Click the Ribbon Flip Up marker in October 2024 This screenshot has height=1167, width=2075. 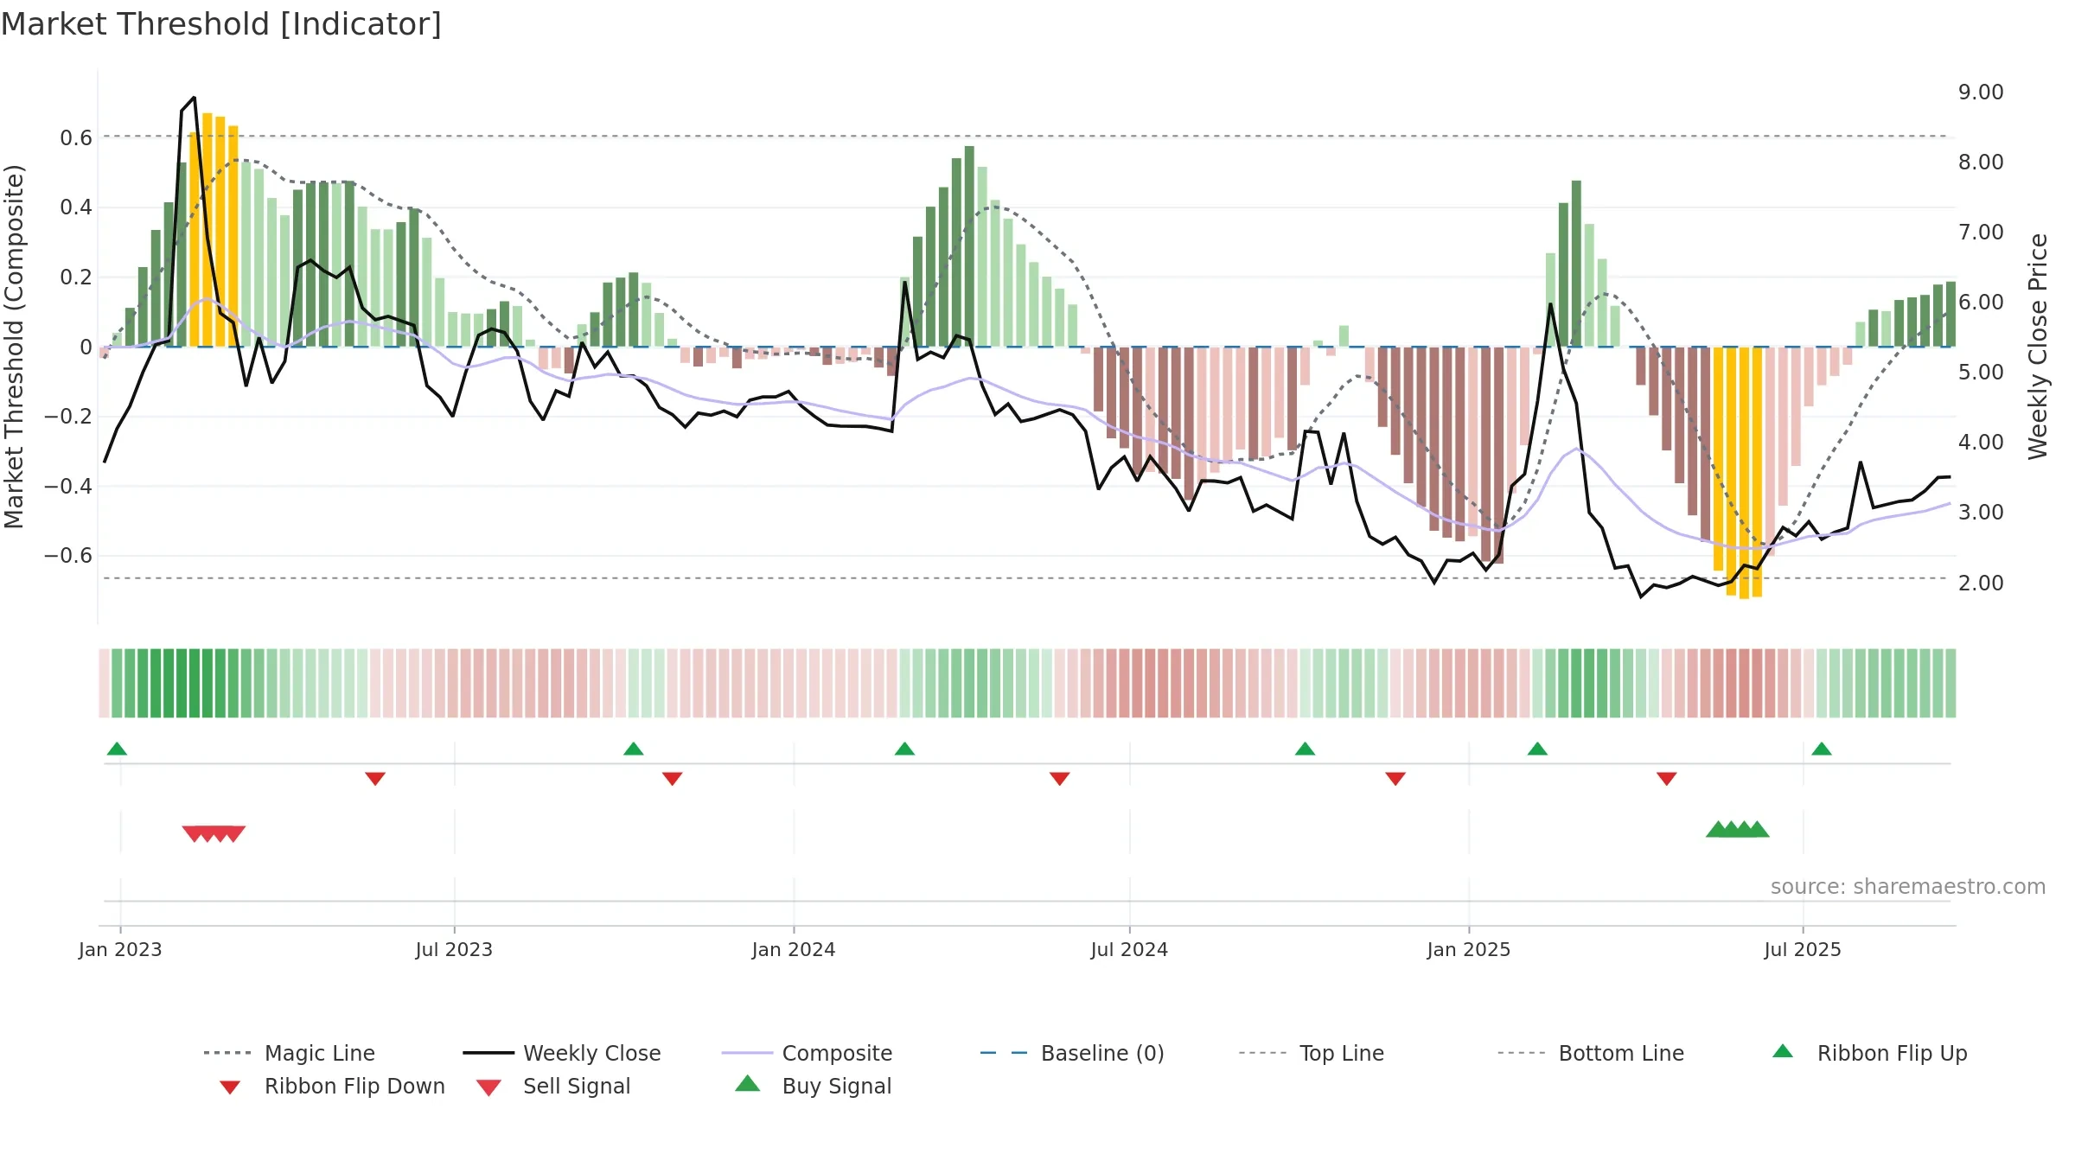(1305, 749)
